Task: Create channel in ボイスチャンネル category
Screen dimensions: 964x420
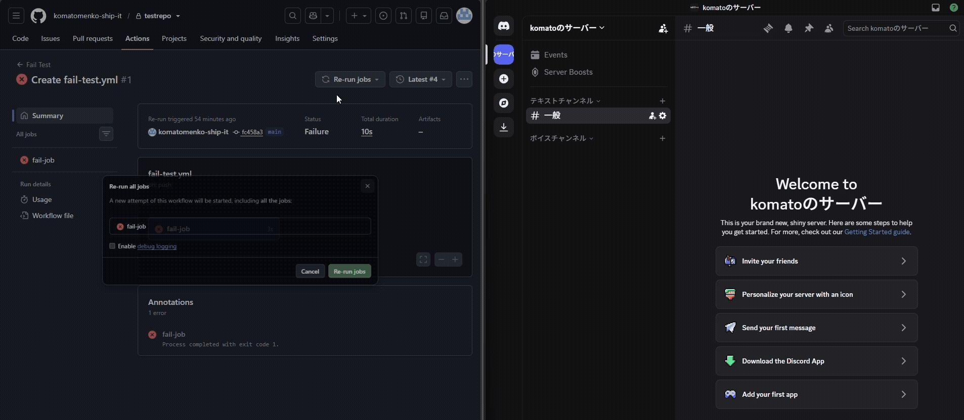Action: [x=663, y=138]
